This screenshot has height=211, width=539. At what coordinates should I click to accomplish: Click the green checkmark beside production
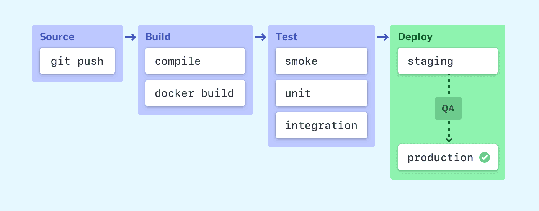(x=485, y=157)
